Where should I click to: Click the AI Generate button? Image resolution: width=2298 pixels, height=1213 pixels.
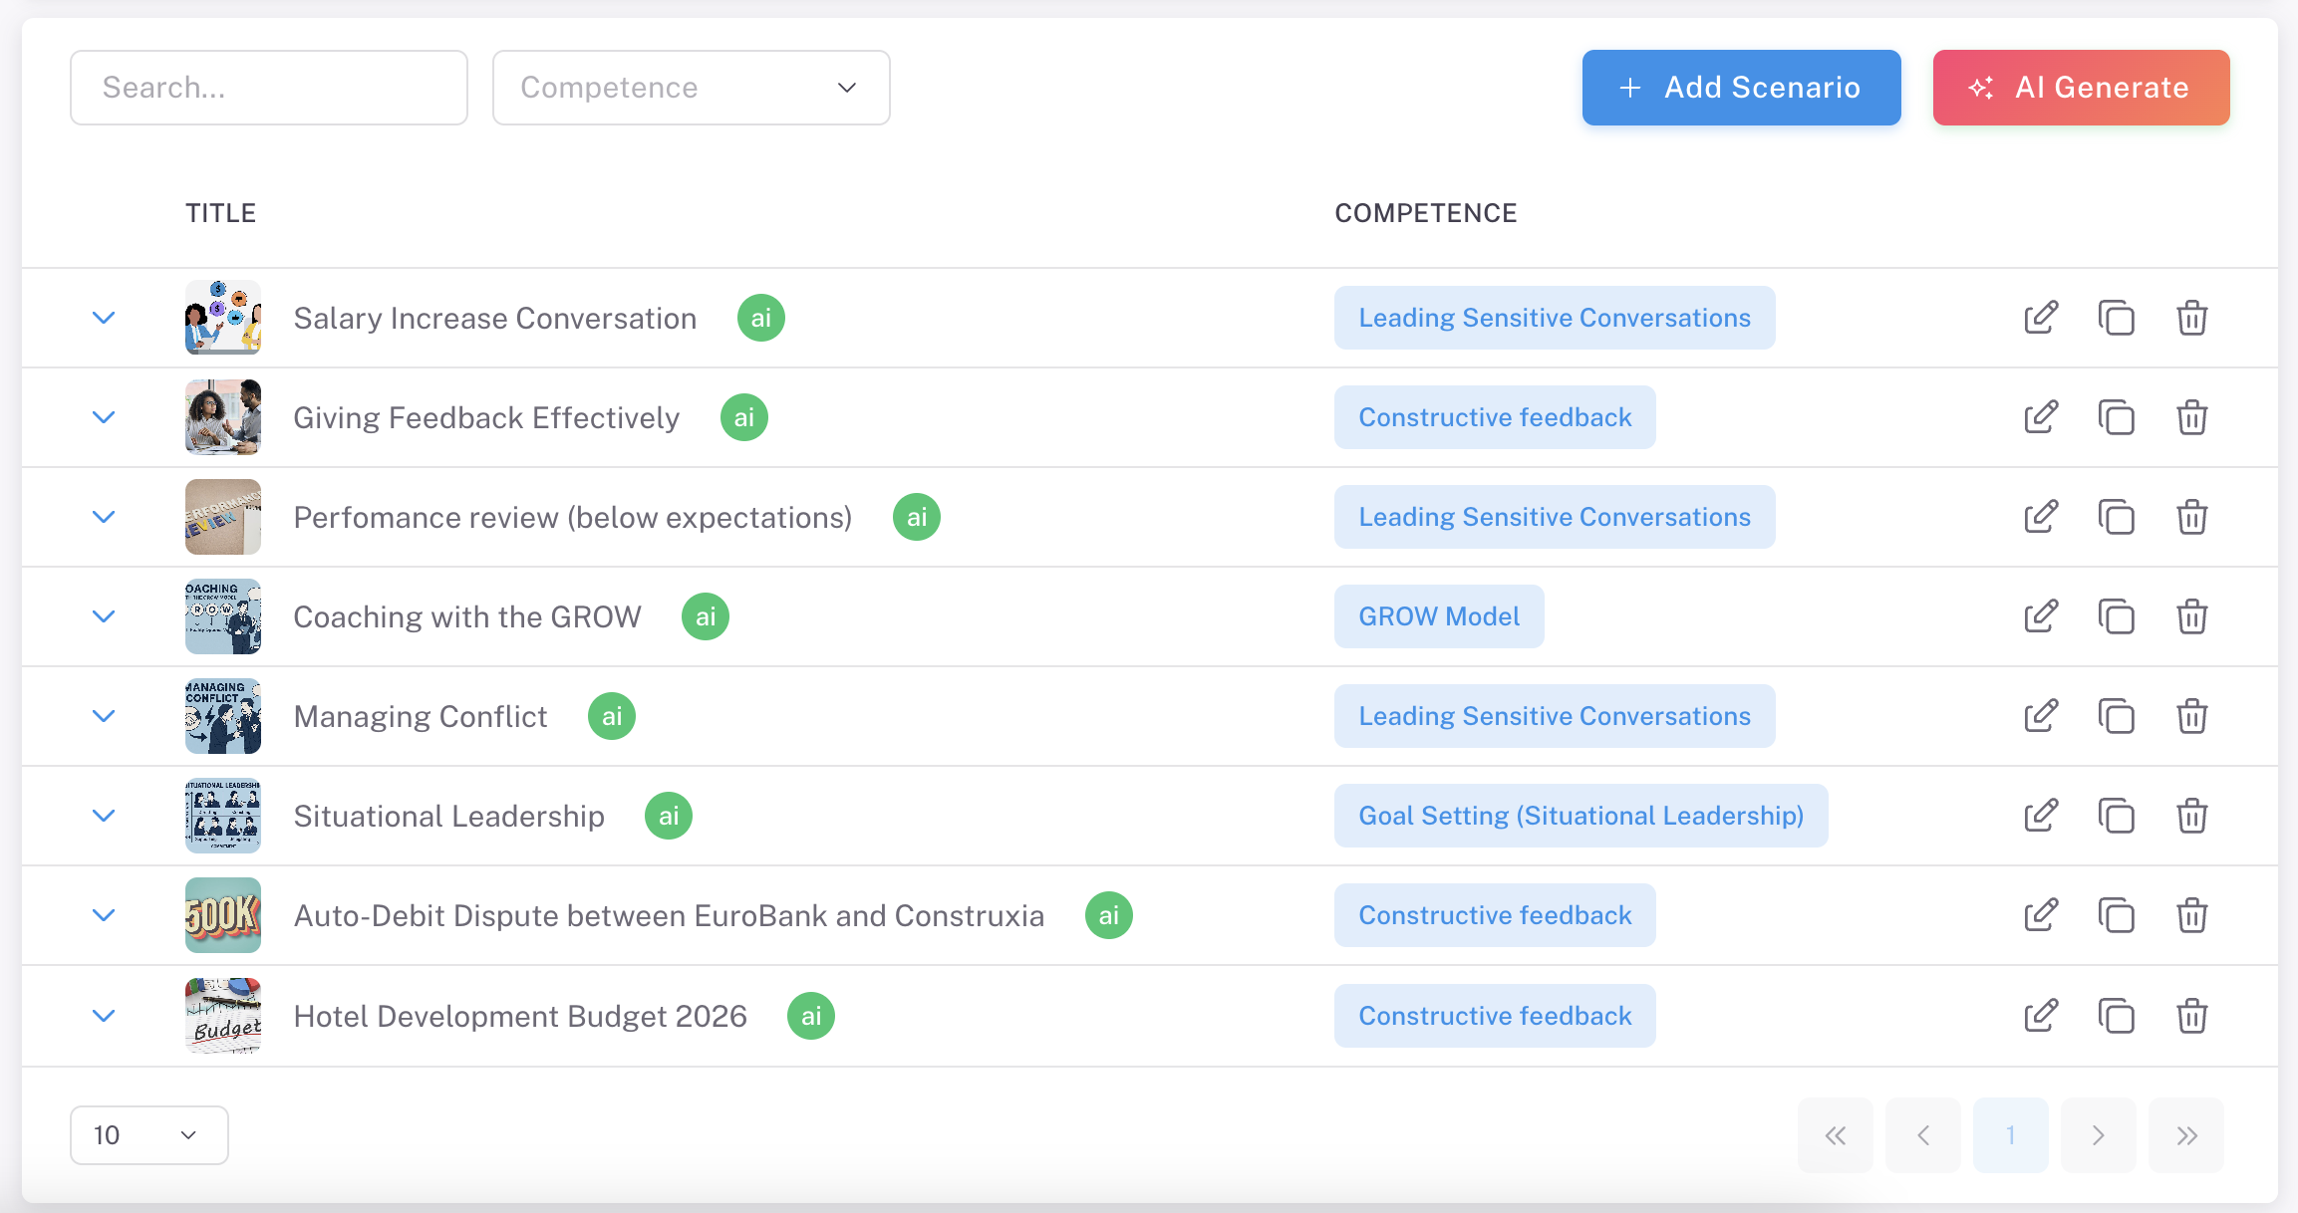2081,88
